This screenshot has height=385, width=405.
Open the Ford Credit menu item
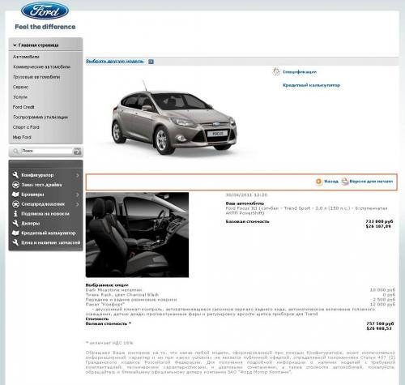23,107
